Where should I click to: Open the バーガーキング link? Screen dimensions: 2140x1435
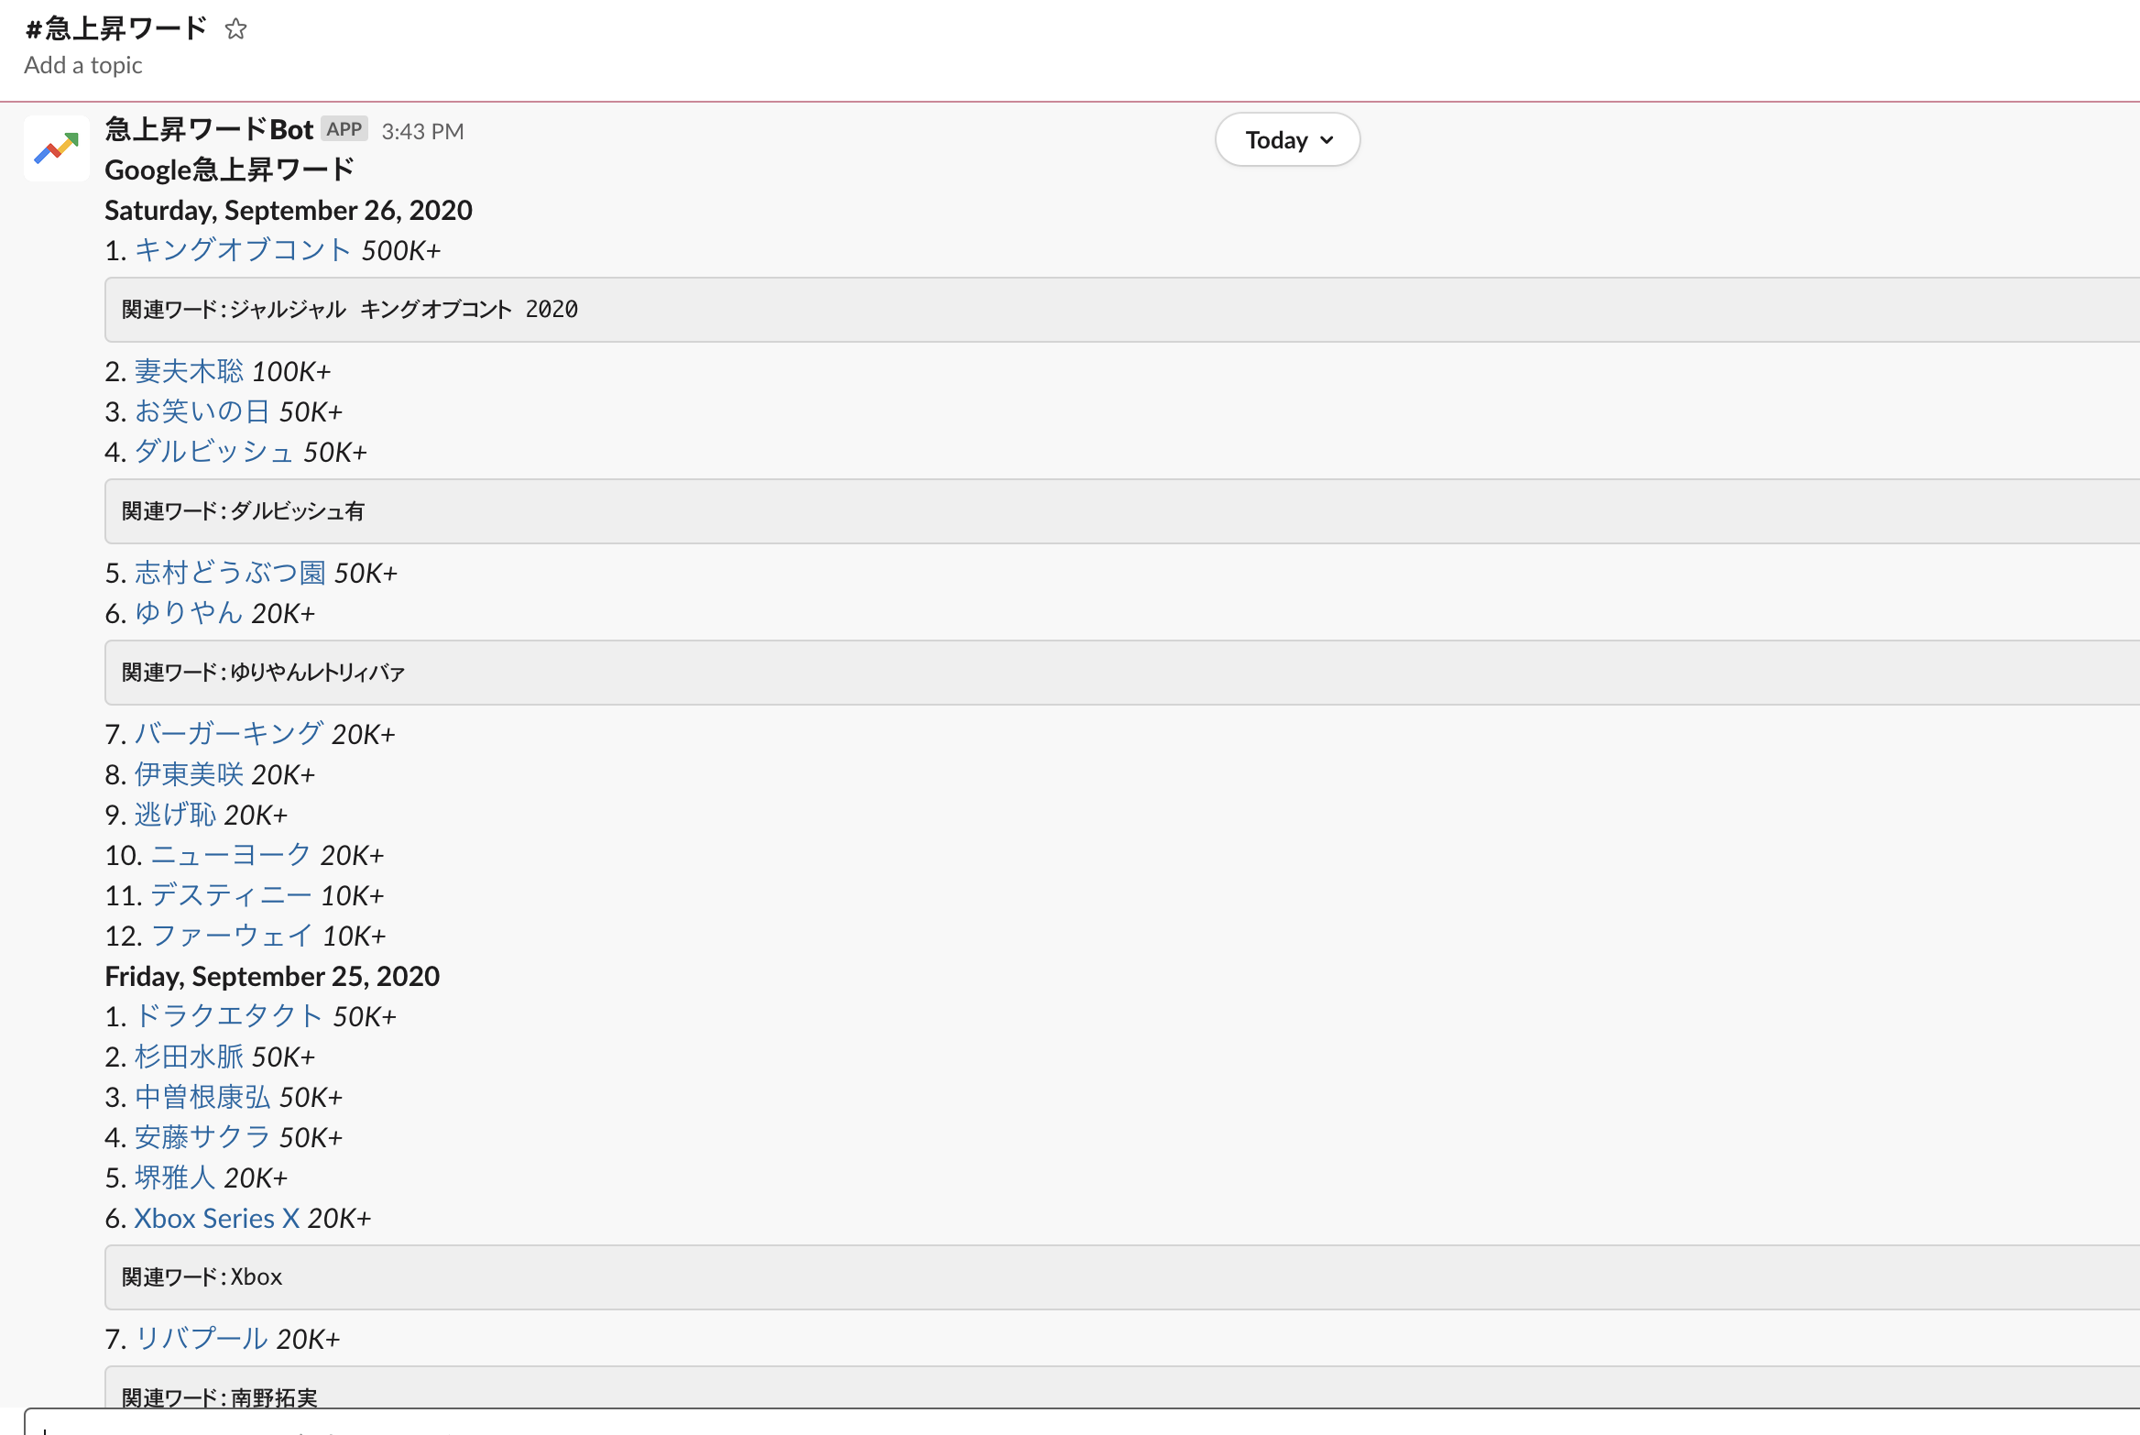(228, 734)
